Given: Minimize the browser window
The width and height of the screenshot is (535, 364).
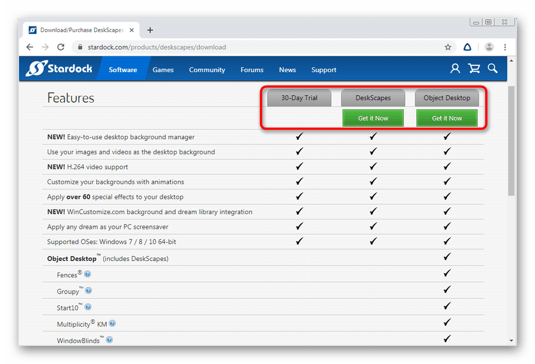Looking at the screenshot, I should [476, 22].
